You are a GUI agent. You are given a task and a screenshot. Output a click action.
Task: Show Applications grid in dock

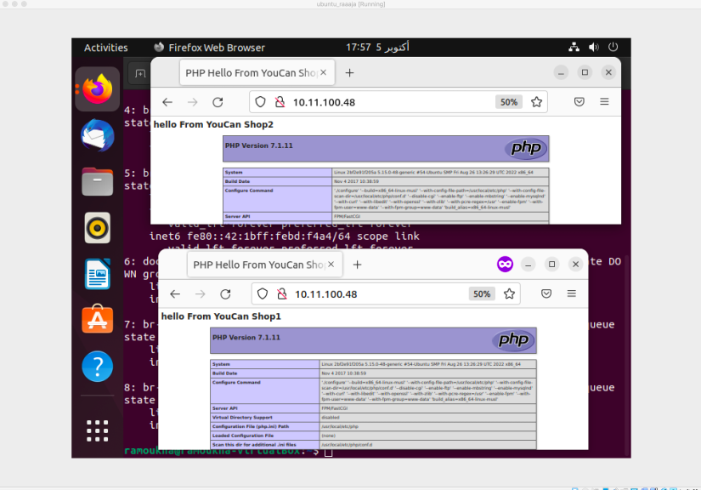tap(97, 430)
